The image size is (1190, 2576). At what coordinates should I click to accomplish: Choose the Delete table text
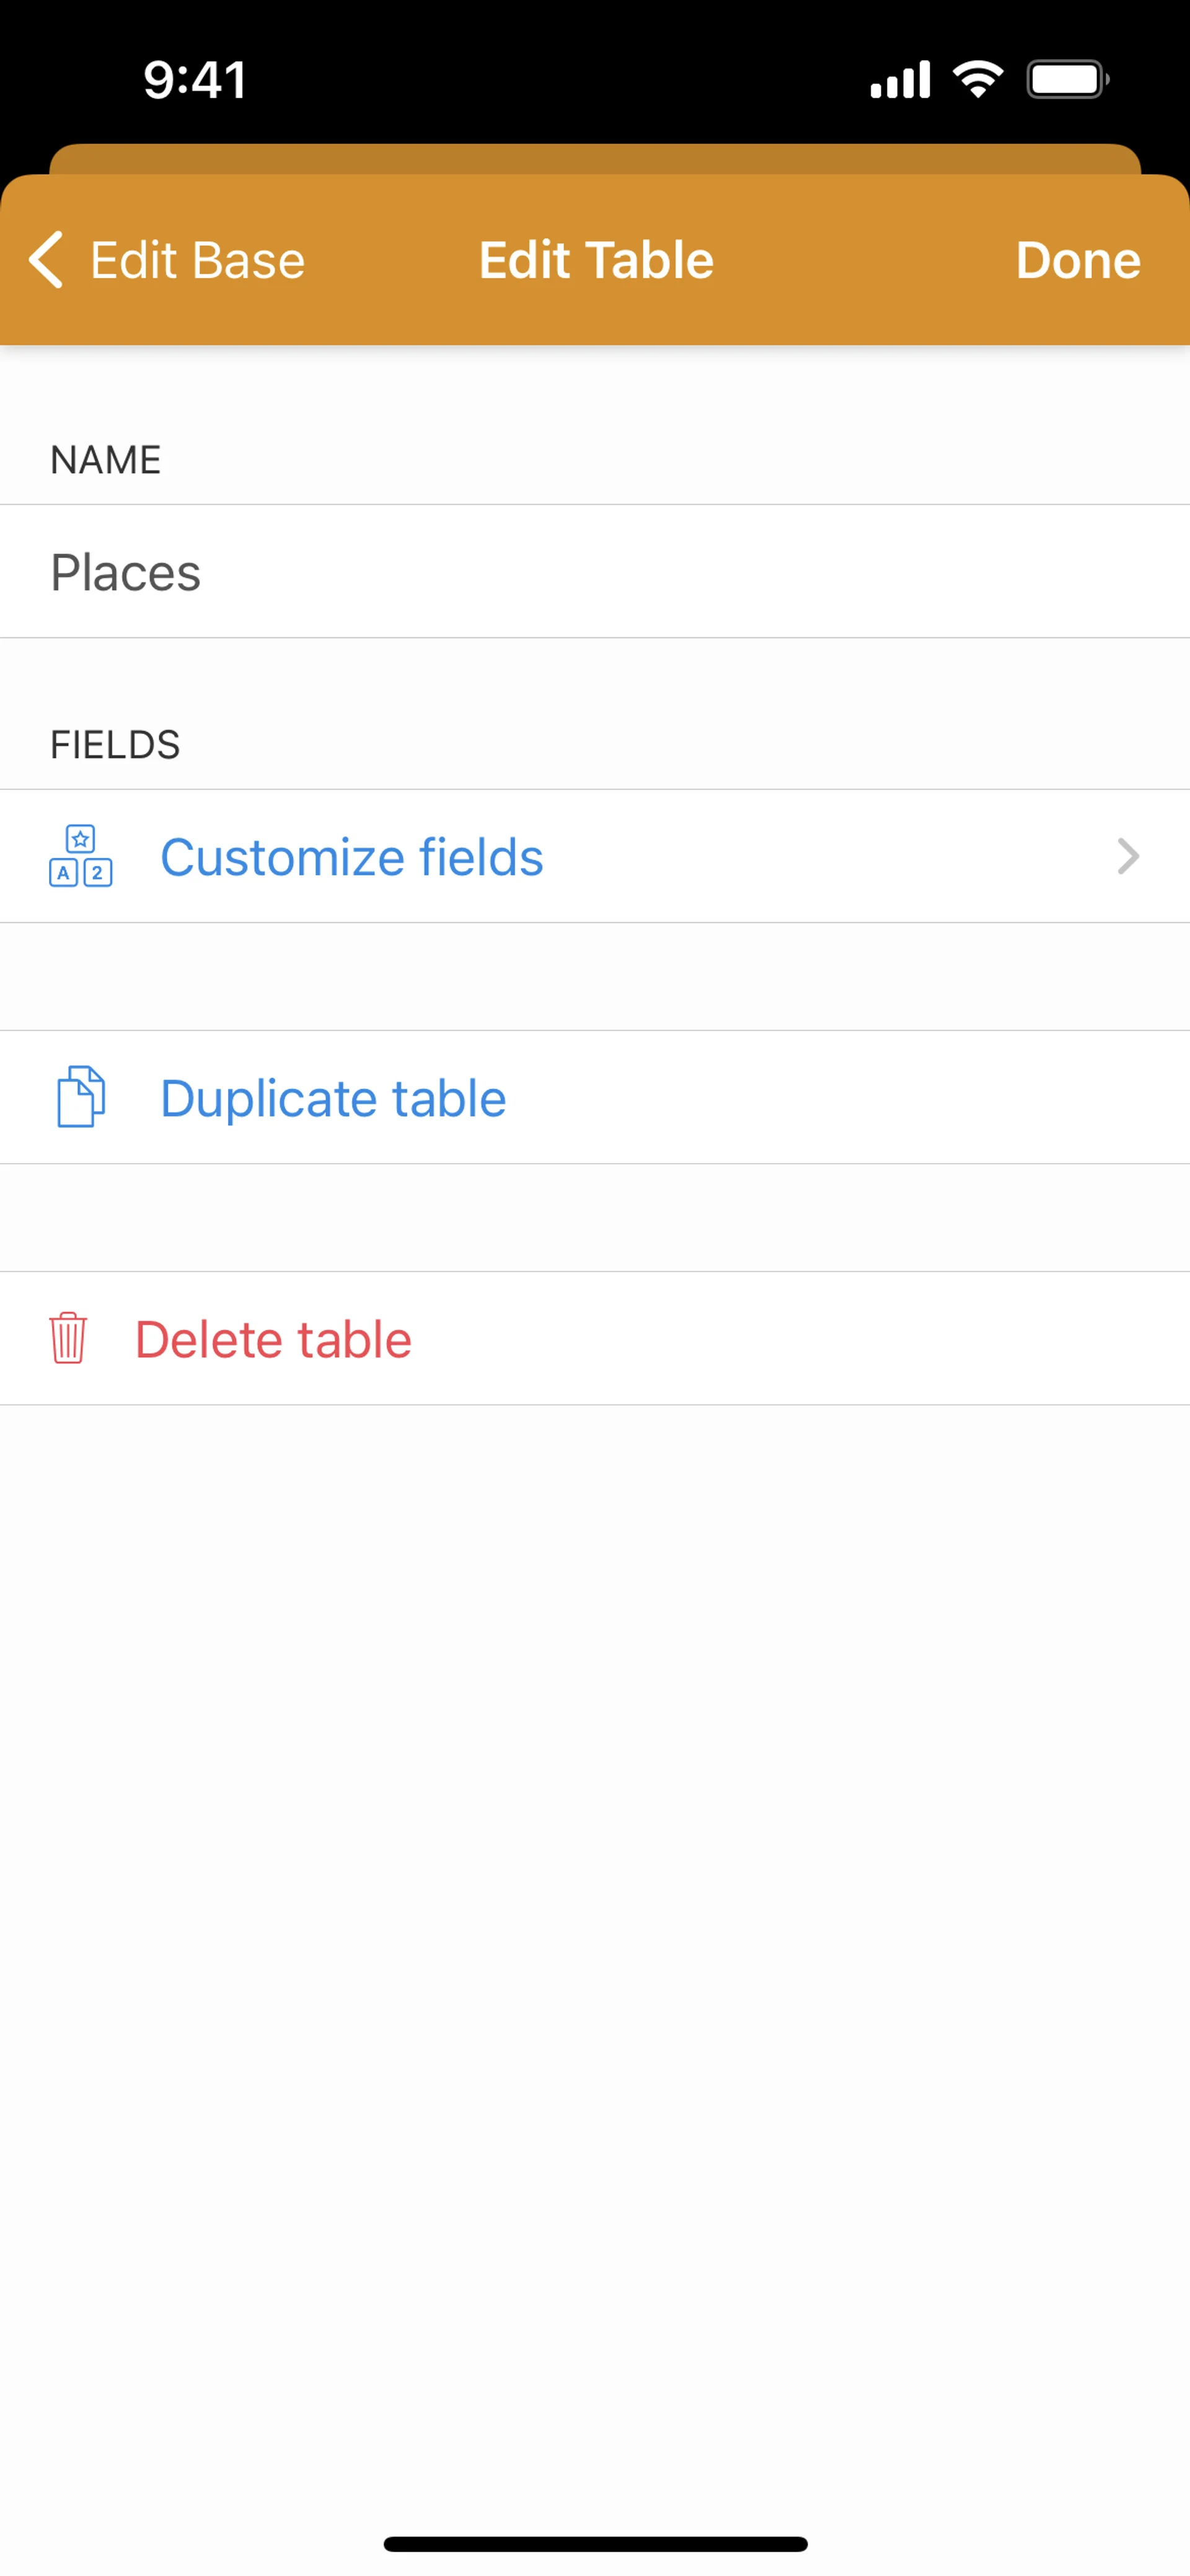tap(273, 1339)
